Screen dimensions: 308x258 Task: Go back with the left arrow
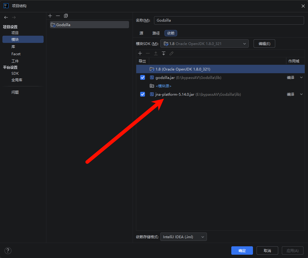click(x=6, y=17)
